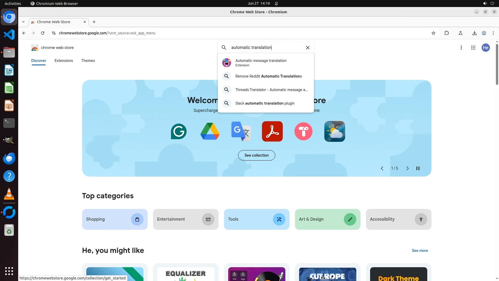Open the Google apps grid
This screenshot has height=281, width=499.
point(473,48)
